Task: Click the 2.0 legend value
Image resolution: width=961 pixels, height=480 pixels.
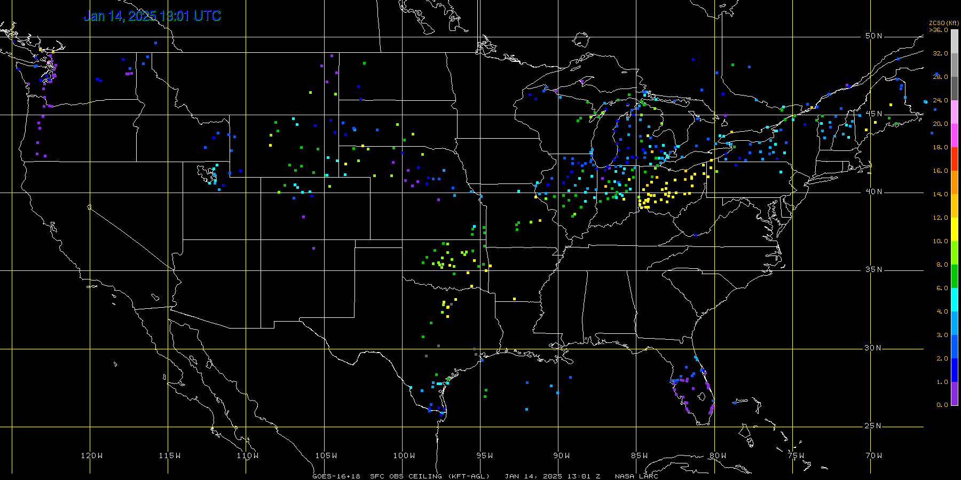Action: [x=942, y=358]
